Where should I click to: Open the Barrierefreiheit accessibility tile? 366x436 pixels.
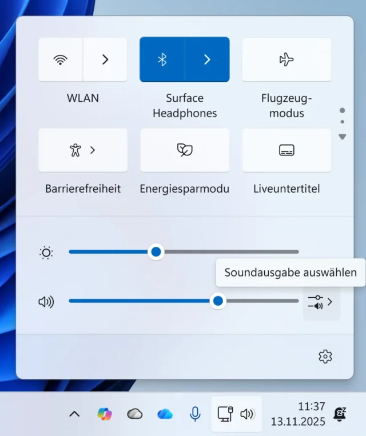[83, 150]
